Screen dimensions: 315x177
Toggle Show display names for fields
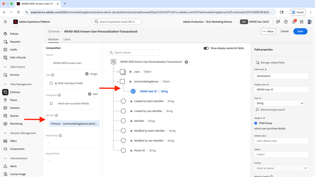(206, 48)
